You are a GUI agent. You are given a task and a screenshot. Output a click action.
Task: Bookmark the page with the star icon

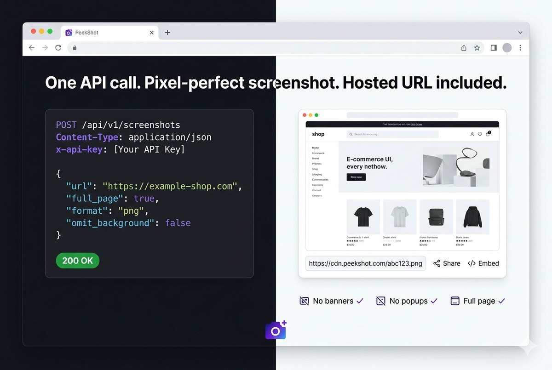click(x=477, y=47)
